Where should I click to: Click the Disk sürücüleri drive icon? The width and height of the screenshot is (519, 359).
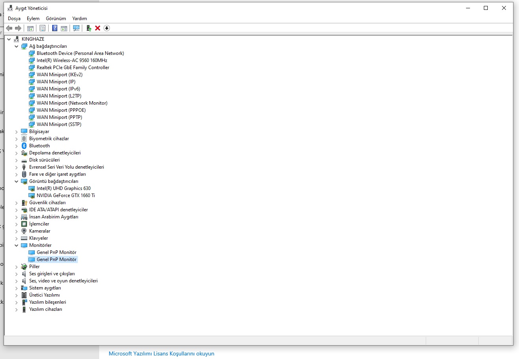[24, 160]
